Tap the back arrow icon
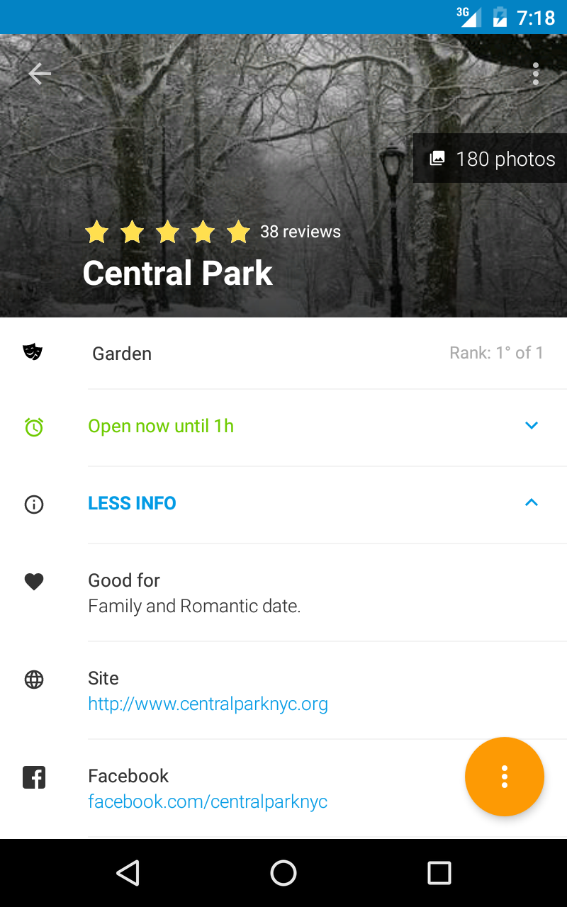The image size is (567, 907). [x=40, y=74]
